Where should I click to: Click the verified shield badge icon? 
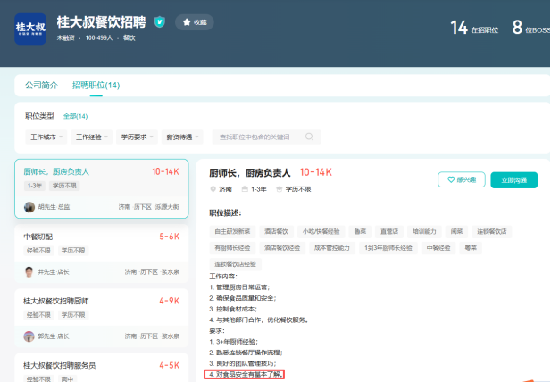(160, 22)
